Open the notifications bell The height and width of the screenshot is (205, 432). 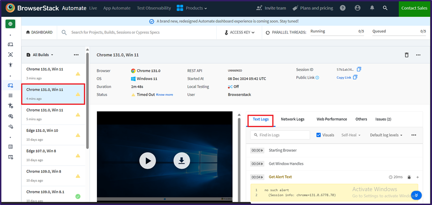[x=372, y=8]
